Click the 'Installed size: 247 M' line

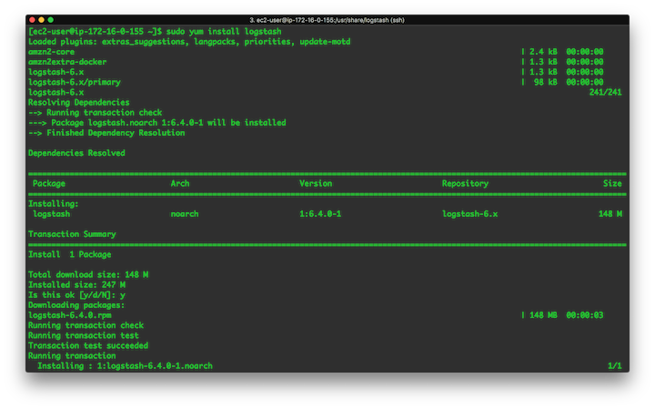coord(76,285)
